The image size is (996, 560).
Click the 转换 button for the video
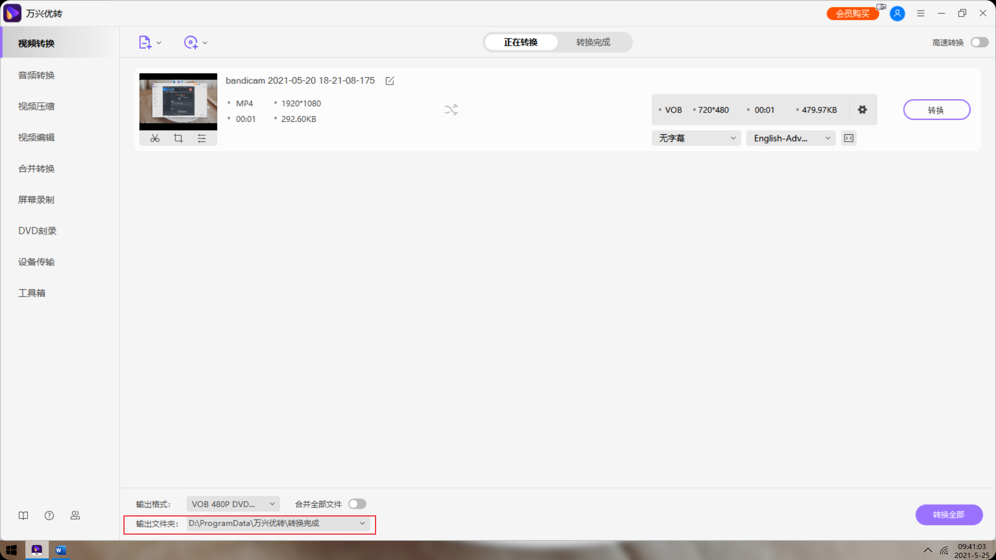[936, 110]
